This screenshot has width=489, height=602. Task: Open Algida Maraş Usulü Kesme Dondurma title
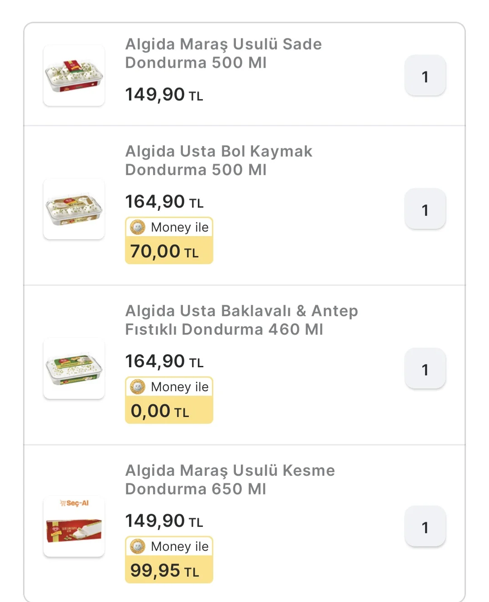tap(230, 480)
